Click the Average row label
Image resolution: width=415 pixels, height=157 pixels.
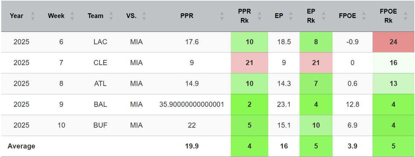[x=21, y=146]
